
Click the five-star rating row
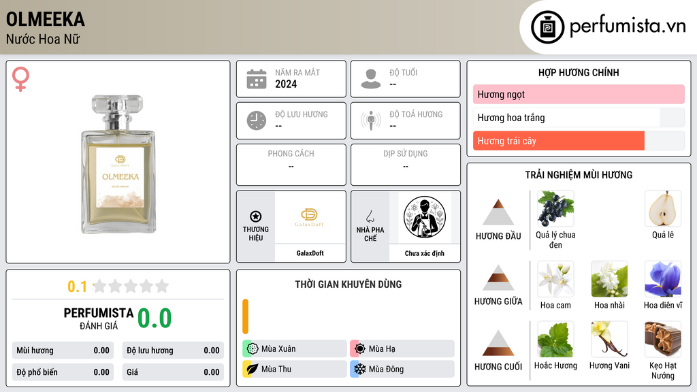coord(131,286)
